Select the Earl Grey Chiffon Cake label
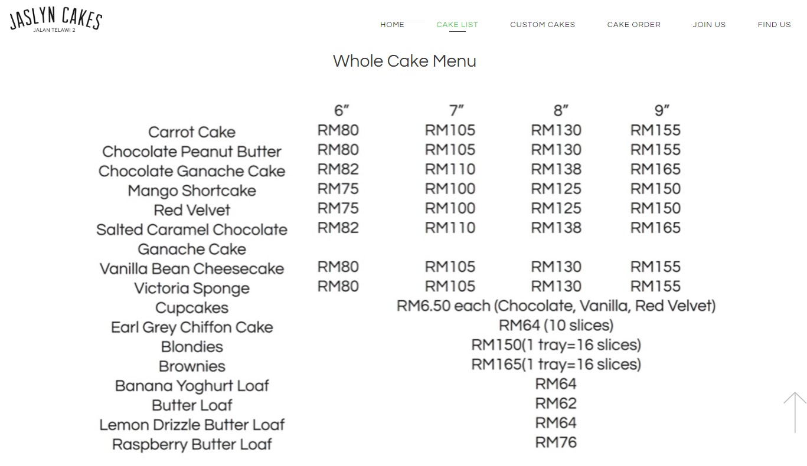Viewport: 807px width, 466px height. (x=192, y=327)
